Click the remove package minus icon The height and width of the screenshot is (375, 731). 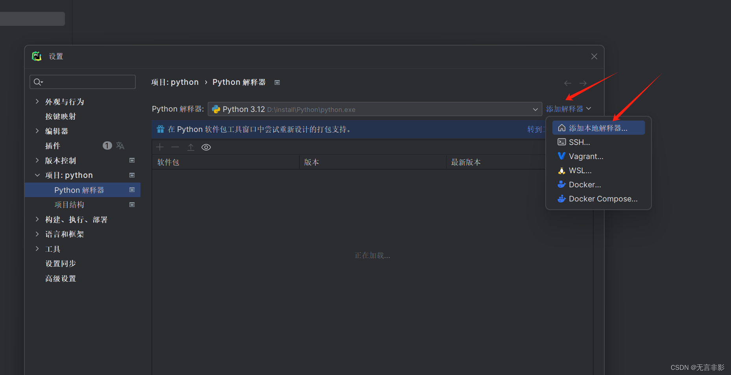point(175,147)
